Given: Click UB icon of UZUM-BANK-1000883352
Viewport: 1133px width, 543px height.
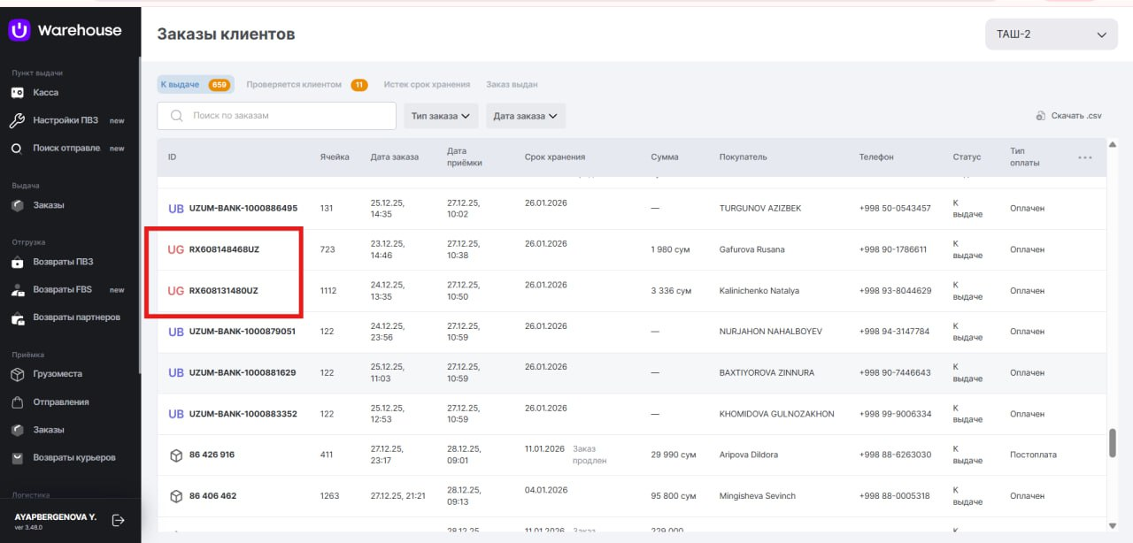Looking at the screenshot, I should coord(176,414).
